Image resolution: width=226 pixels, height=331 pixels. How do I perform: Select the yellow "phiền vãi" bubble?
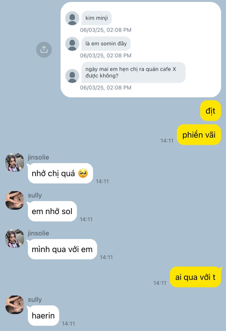click(x=199, y=135)
